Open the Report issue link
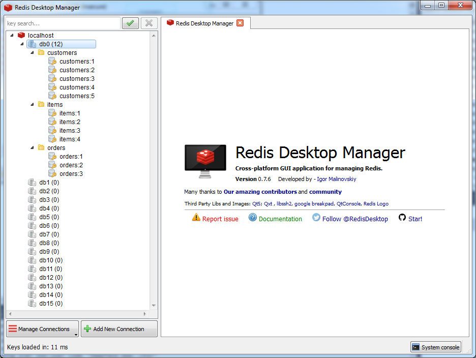 click(x=220, y=219)
